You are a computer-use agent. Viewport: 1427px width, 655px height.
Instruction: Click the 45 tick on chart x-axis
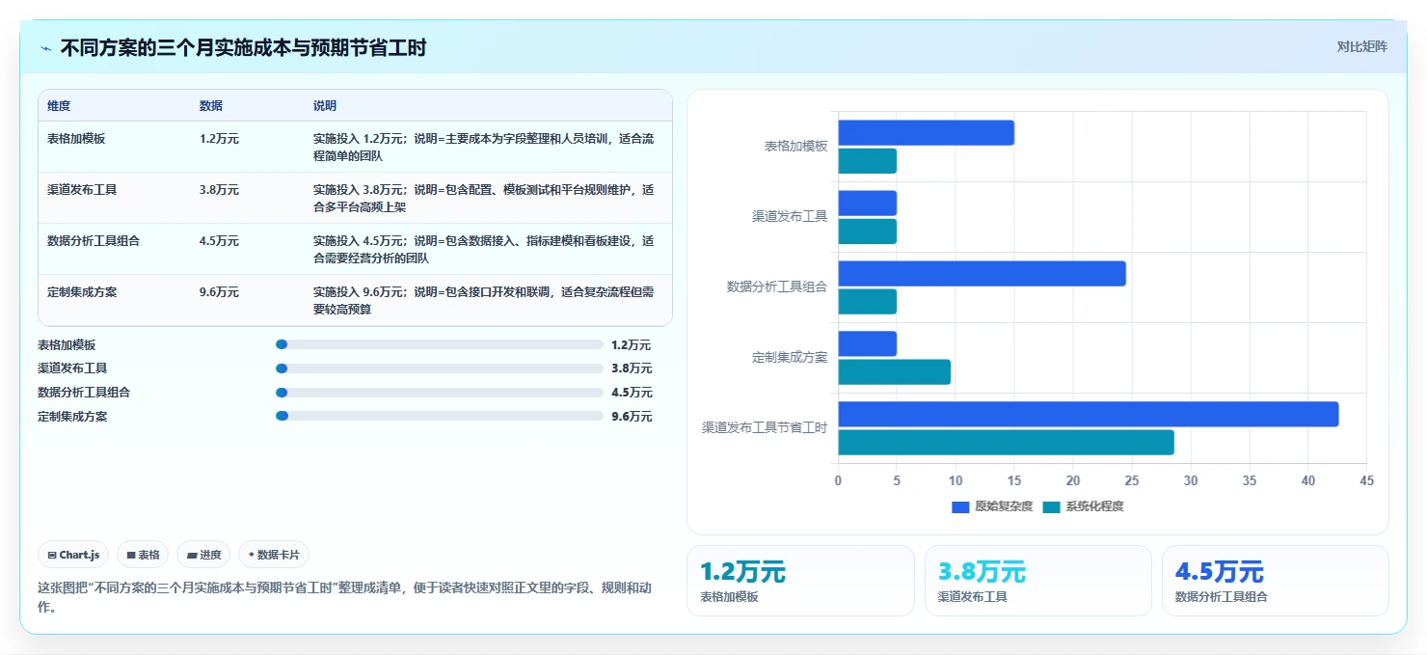[x=1366, y=480]
